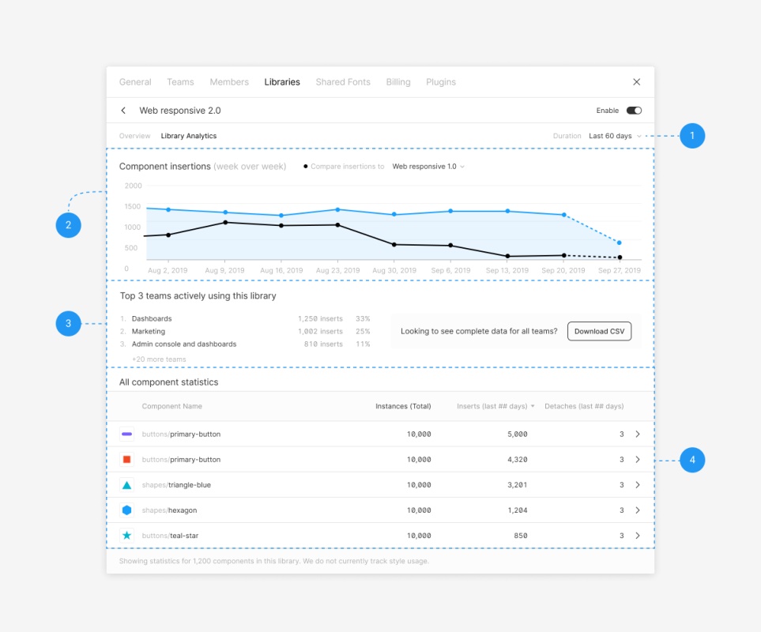
Task: Click the blue hexagon component icon
Action: pos(126,510)
